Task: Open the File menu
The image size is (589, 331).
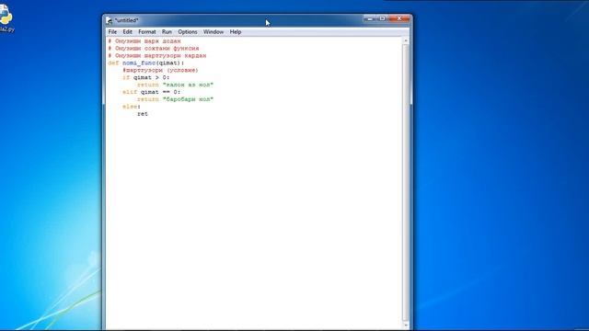Action: [x=112, y=32]
